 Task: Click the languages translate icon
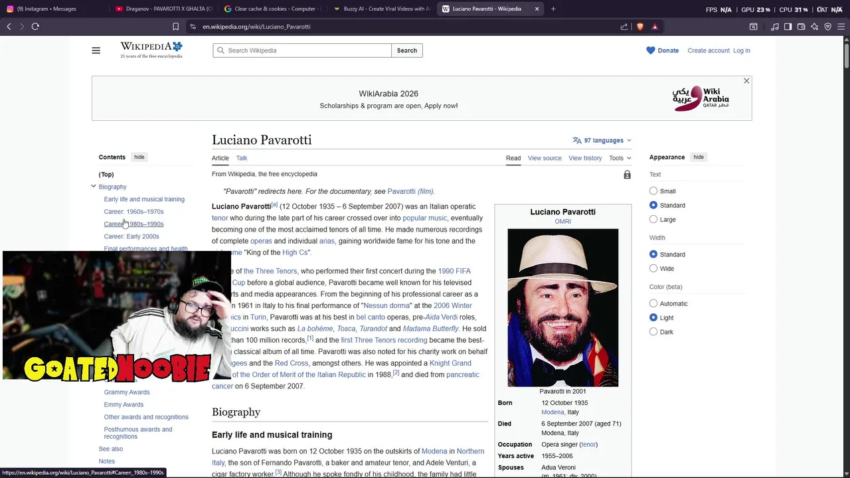(x=577, y=140)
